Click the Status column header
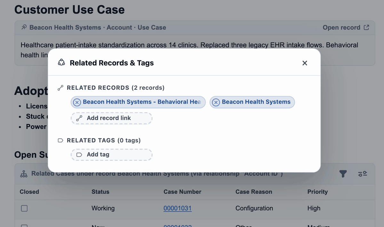This screenshot has height=227, width=384. (100, 192)
